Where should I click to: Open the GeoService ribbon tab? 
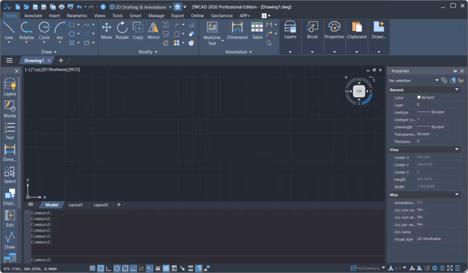(221, 15)
